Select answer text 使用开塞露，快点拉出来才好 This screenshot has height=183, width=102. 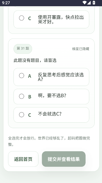click(x=61, y=19)
